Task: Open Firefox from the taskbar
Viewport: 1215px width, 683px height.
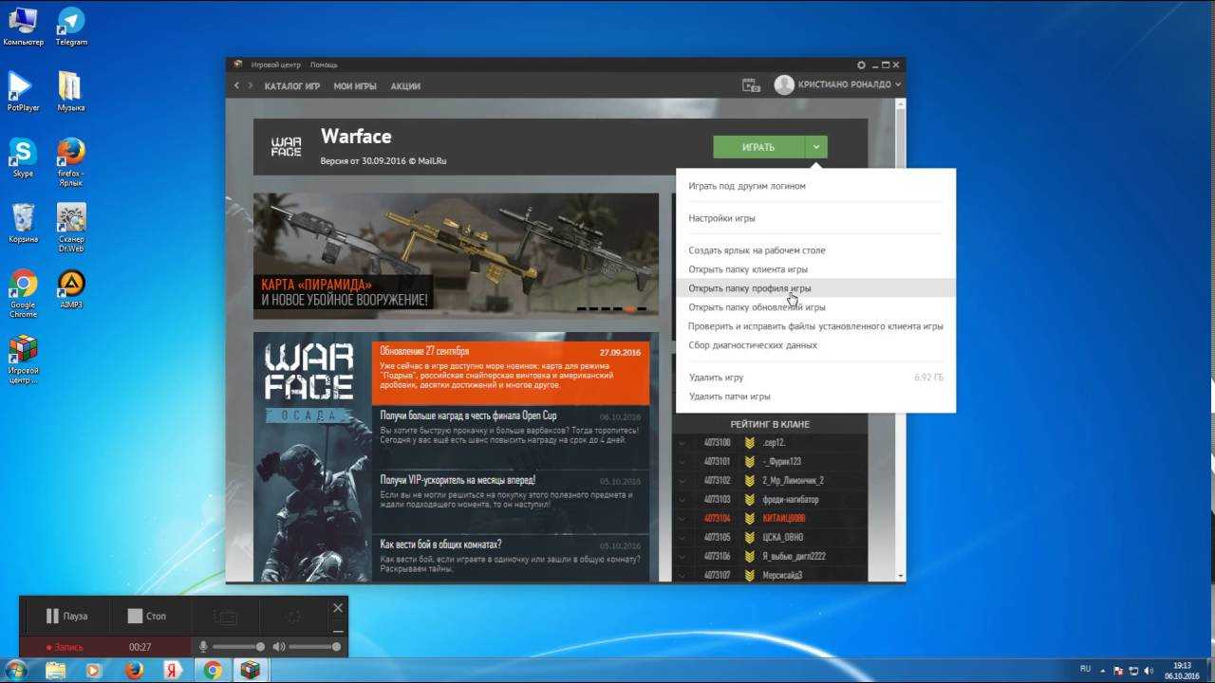Action: pos(133,670)
